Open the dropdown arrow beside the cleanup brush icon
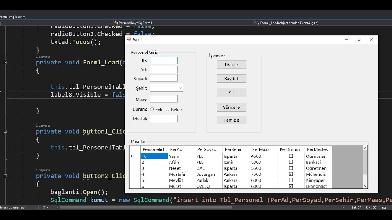 48,207
